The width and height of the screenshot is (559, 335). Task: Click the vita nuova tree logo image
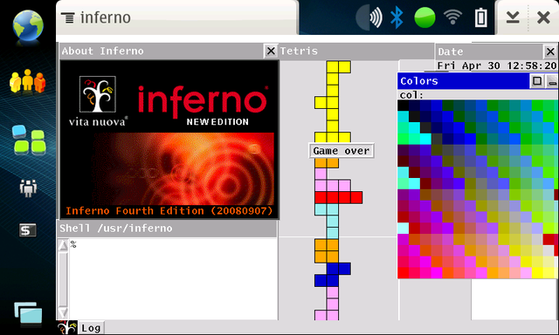97,94
